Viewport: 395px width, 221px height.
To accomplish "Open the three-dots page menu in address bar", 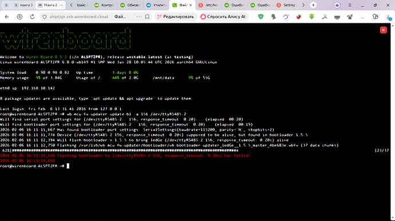I will pyautogui.click(x=139, y=17).
